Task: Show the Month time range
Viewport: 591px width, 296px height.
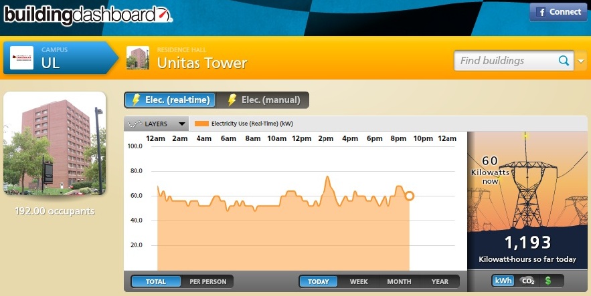Action: coord(399,281)
